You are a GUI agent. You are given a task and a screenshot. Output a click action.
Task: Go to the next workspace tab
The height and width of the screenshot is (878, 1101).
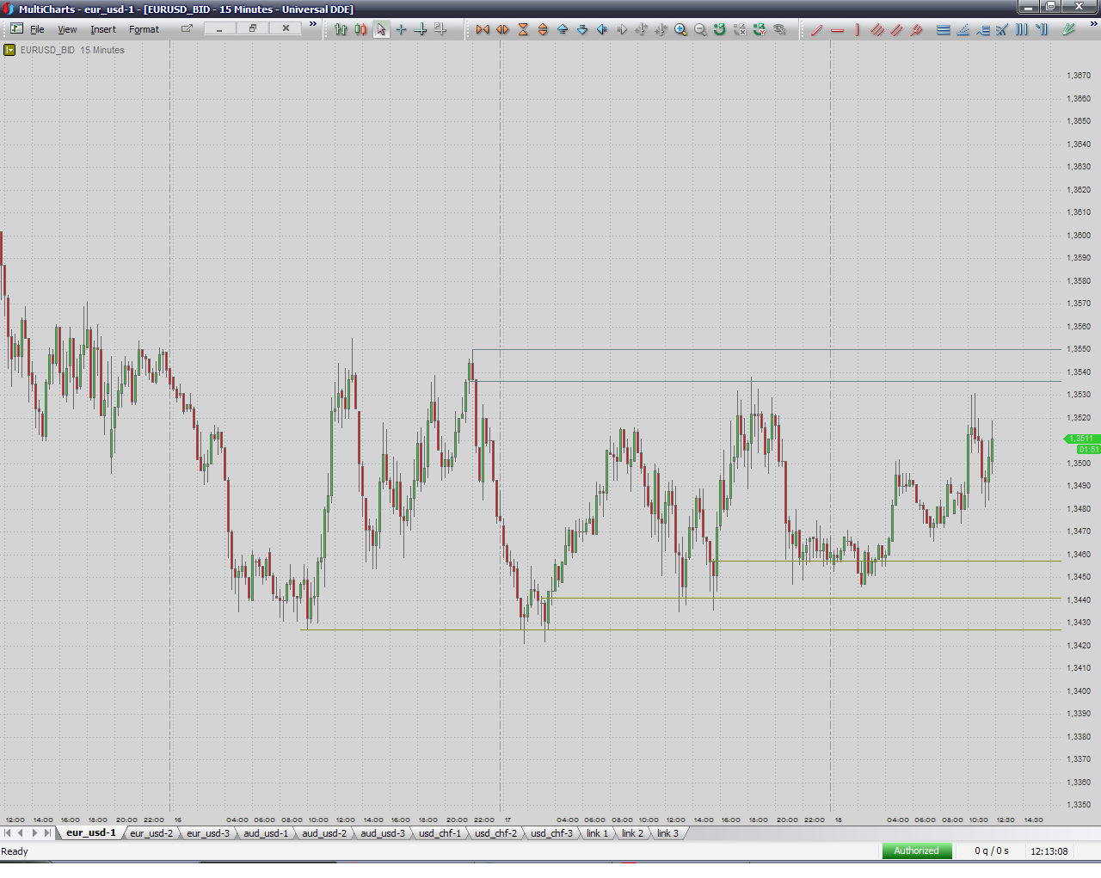(34, 833)
